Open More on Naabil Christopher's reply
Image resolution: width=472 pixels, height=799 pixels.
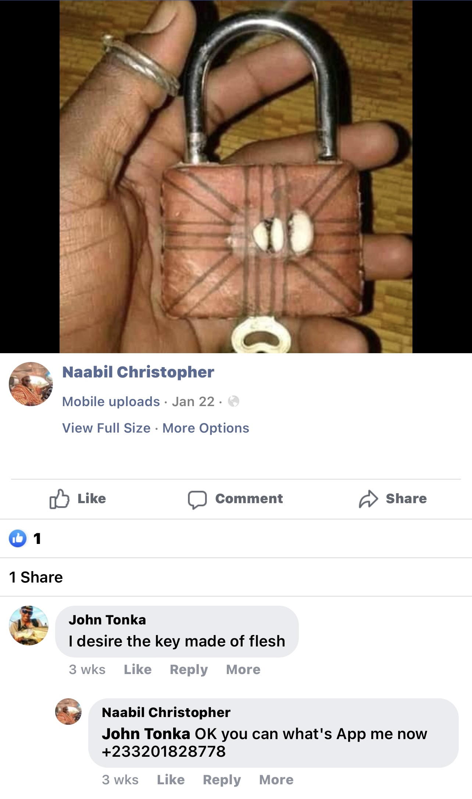click(x=276, y=780)
